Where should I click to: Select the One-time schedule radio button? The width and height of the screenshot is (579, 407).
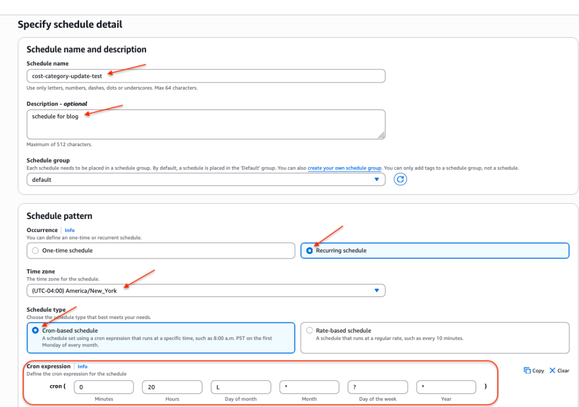pyautogui.click(x=36, y=251)
